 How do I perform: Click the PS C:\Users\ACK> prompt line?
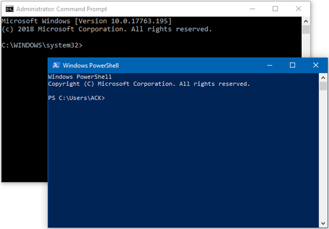tap(76, 98)
